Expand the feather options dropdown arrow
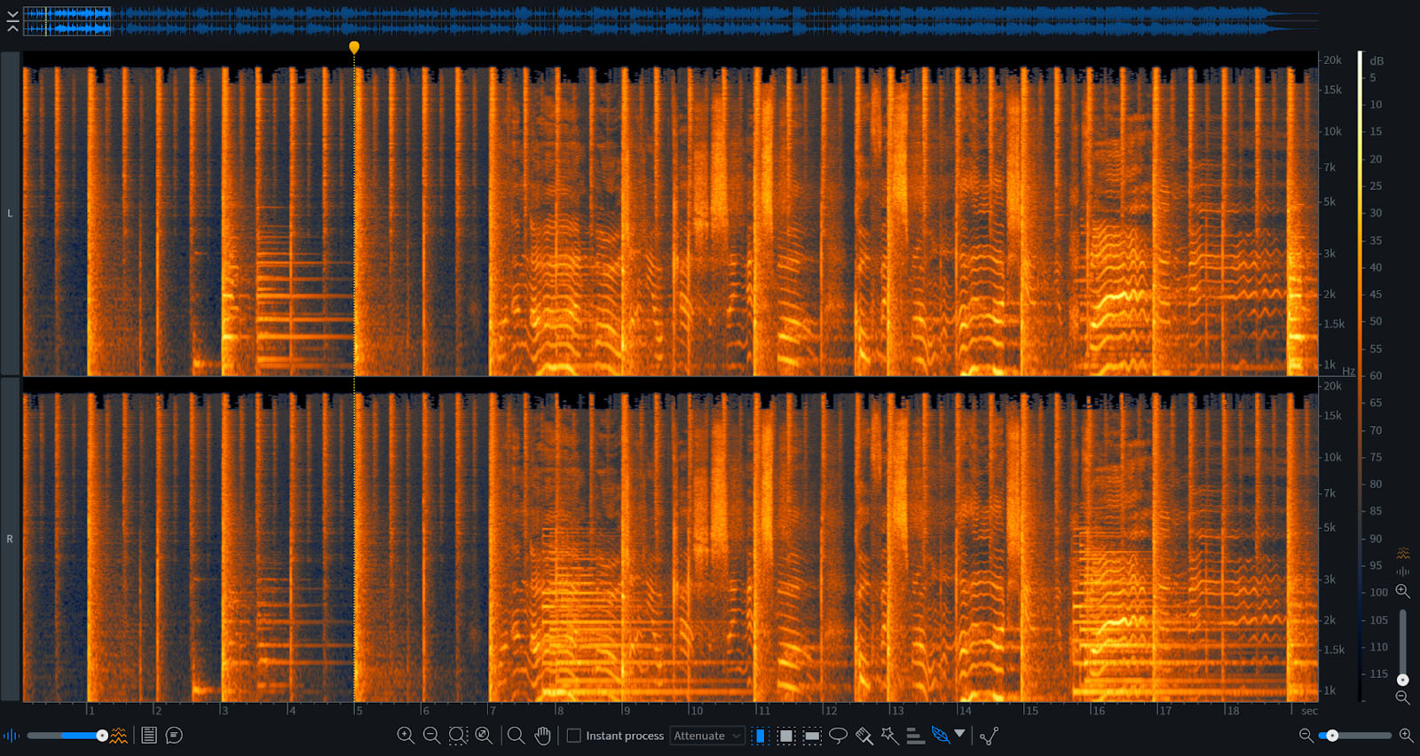The image size is (1420, 756). (959, 734)
